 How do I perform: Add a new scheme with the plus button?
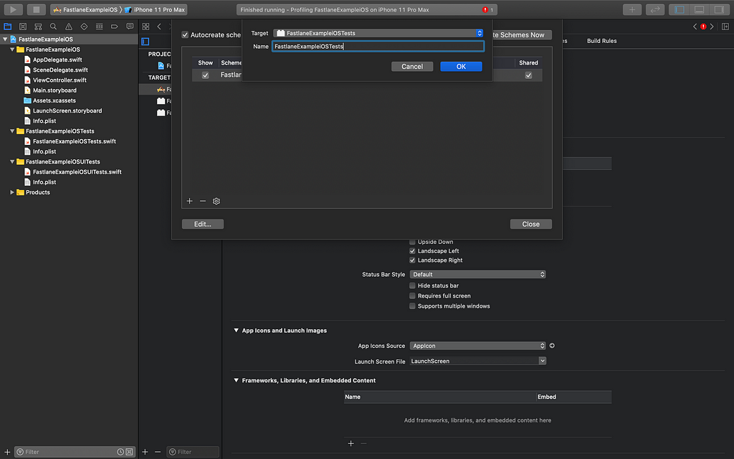[189, 201]
